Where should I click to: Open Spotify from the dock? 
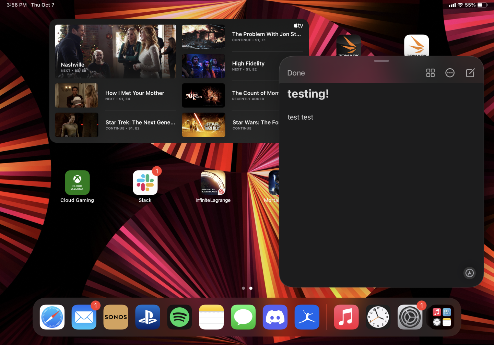point(179,317)
